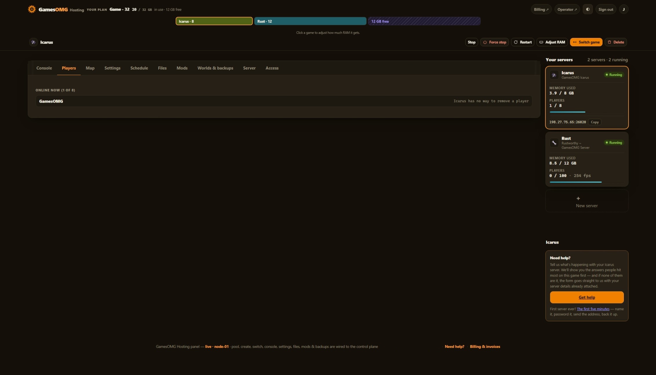Image resolution: width=656 pixels, height=375 pixels.
Task: Open the Map tab
Action: click(x=90, y=68)
